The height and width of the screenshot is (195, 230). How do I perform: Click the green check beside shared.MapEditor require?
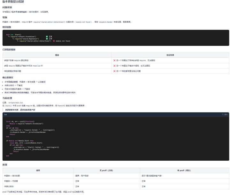click(47, 39)
